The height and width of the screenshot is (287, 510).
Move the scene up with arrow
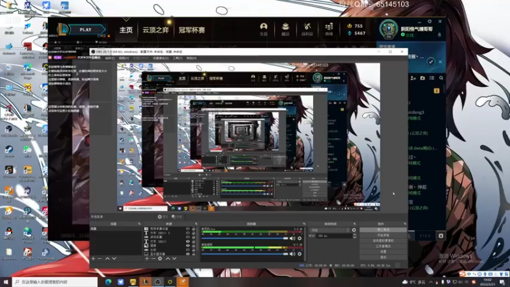[x=107, y=258]
